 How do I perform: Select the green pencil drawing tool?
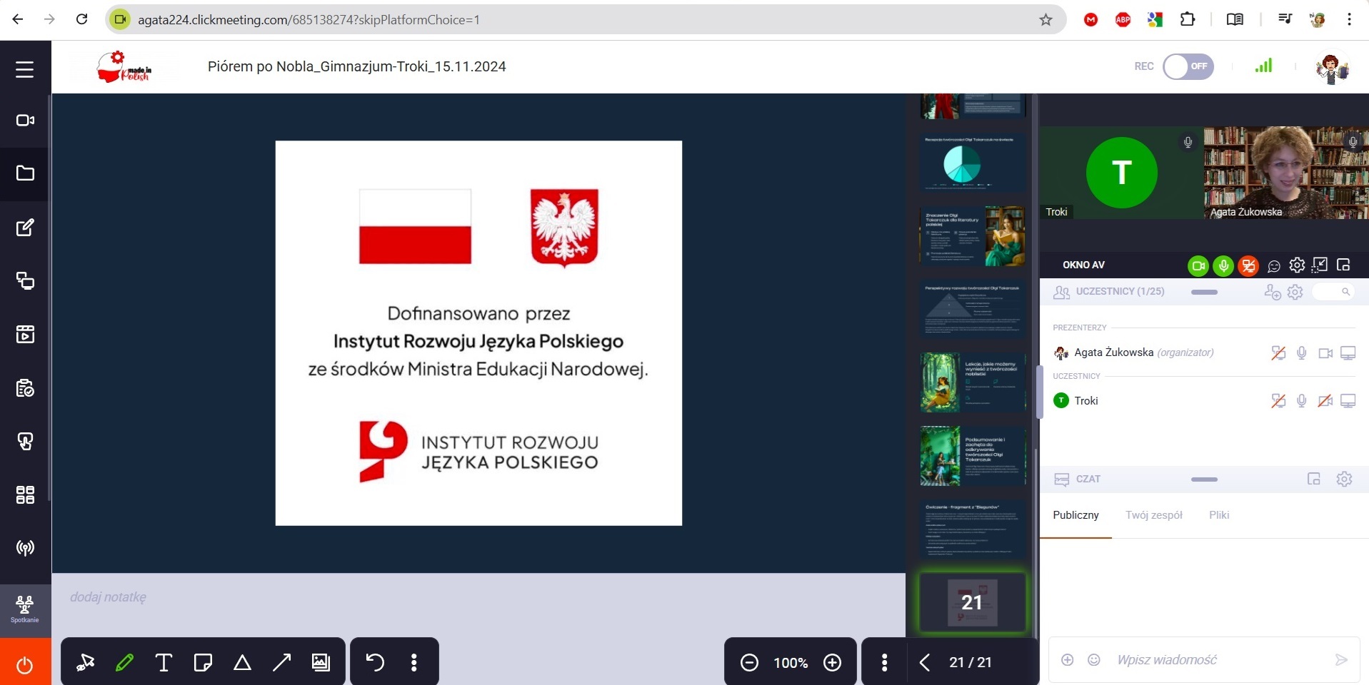coord(124,663)
